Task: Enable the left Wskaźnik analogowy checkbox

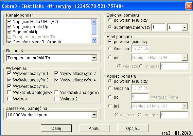Action: pyautogui.click(x=10, y=92)
